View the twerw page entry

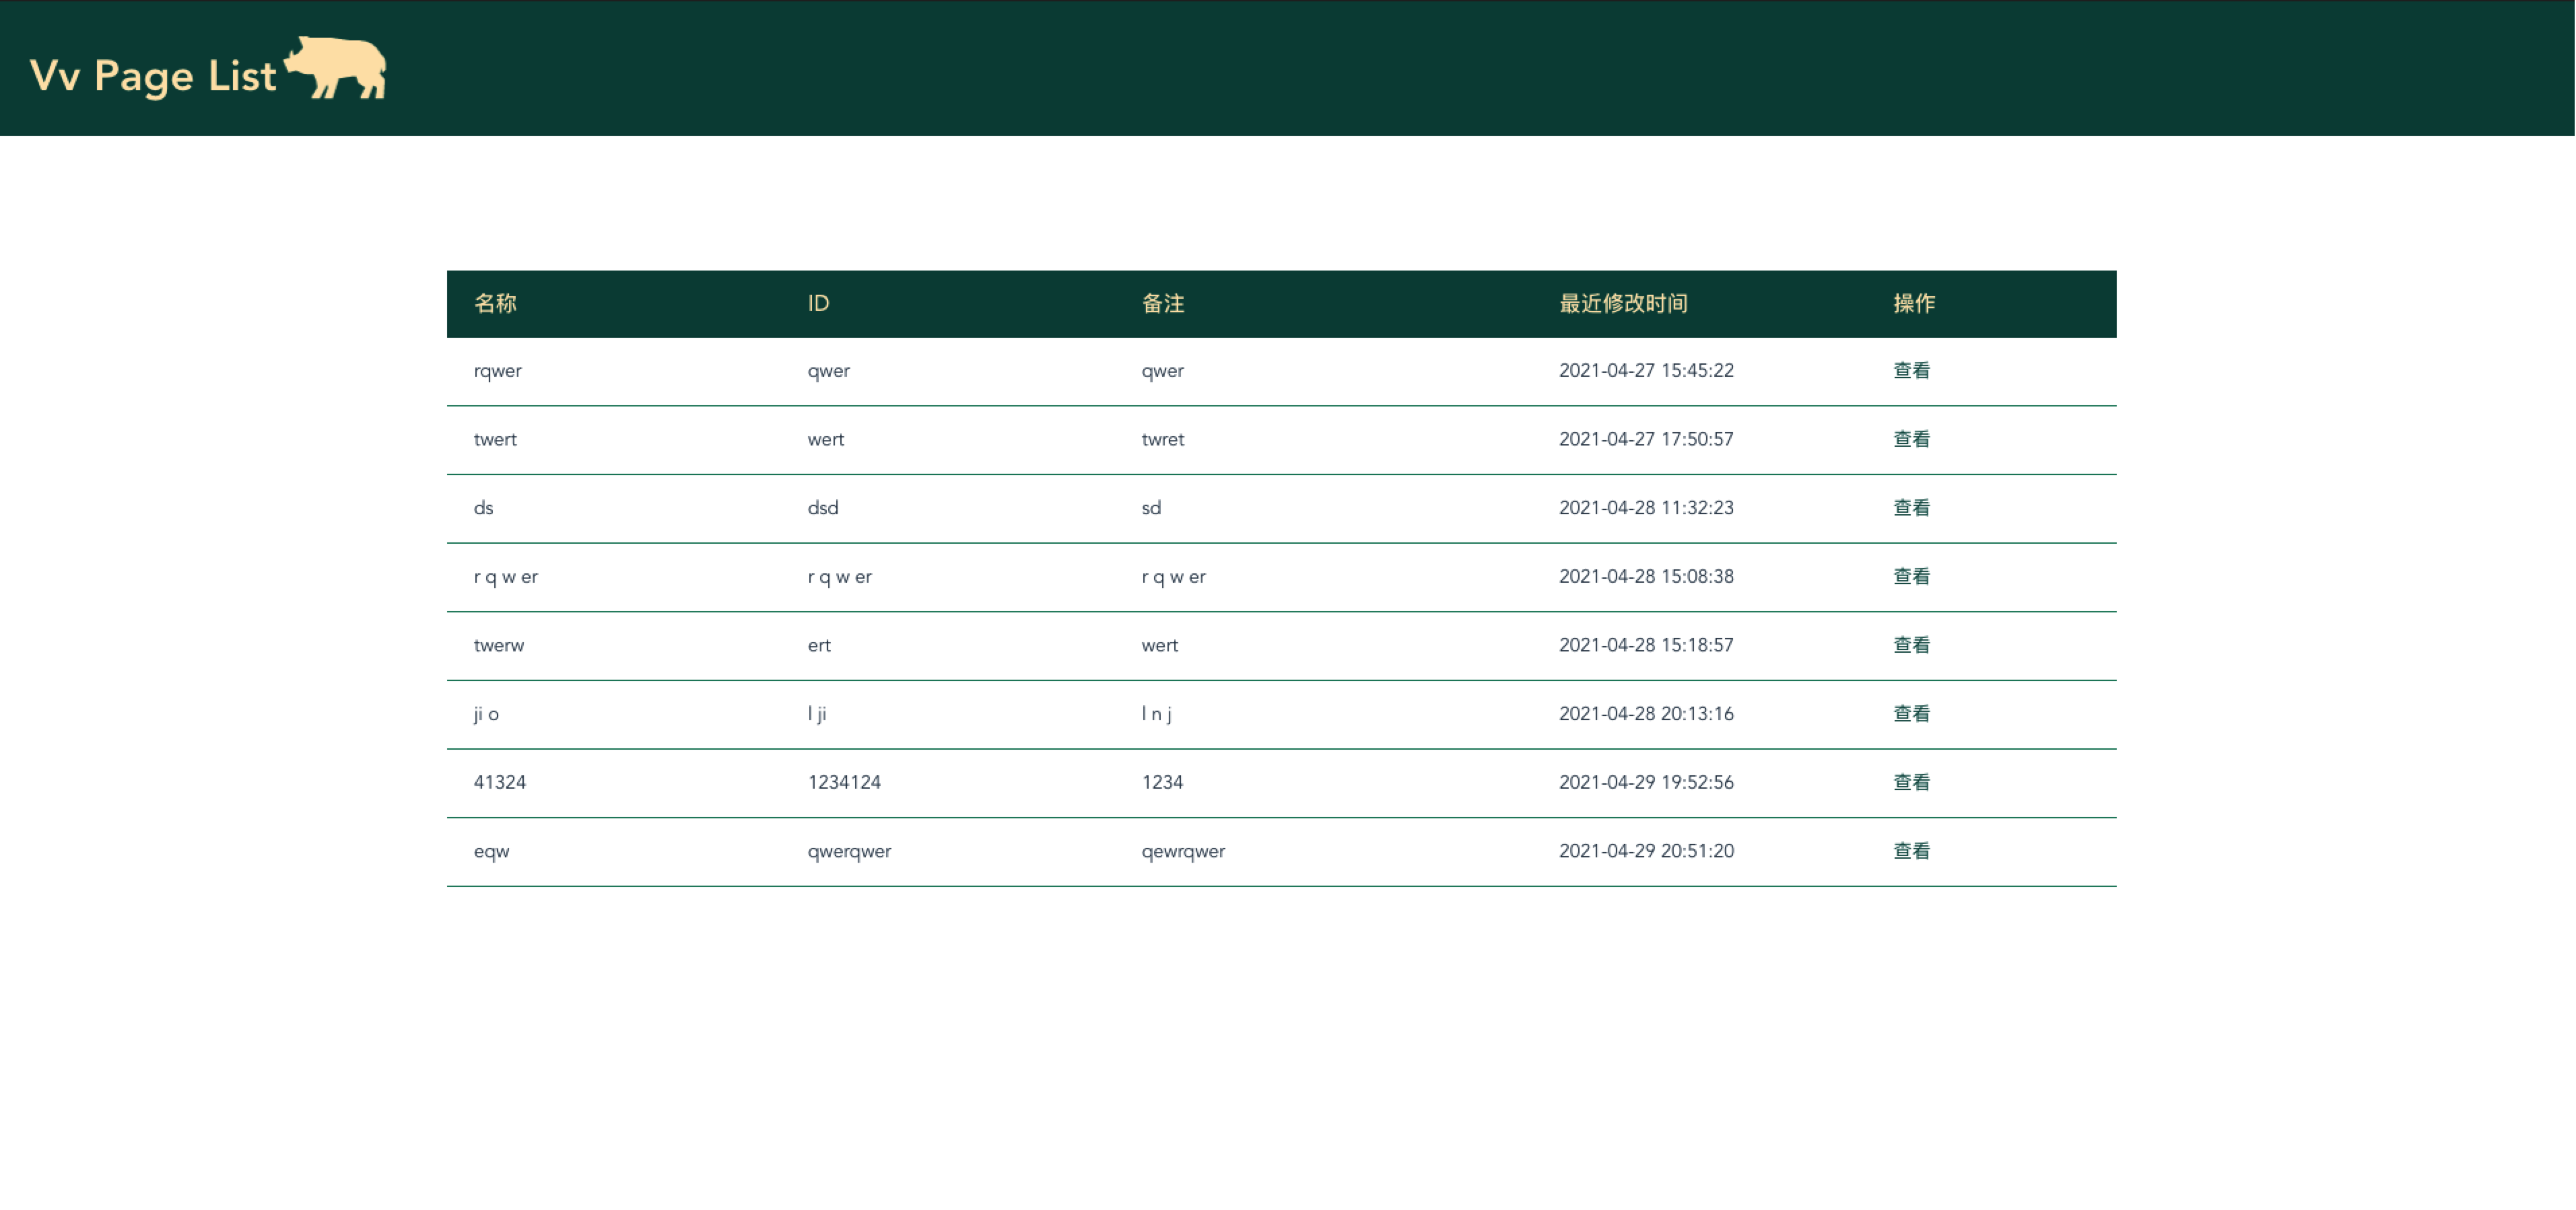[1910, 645]
